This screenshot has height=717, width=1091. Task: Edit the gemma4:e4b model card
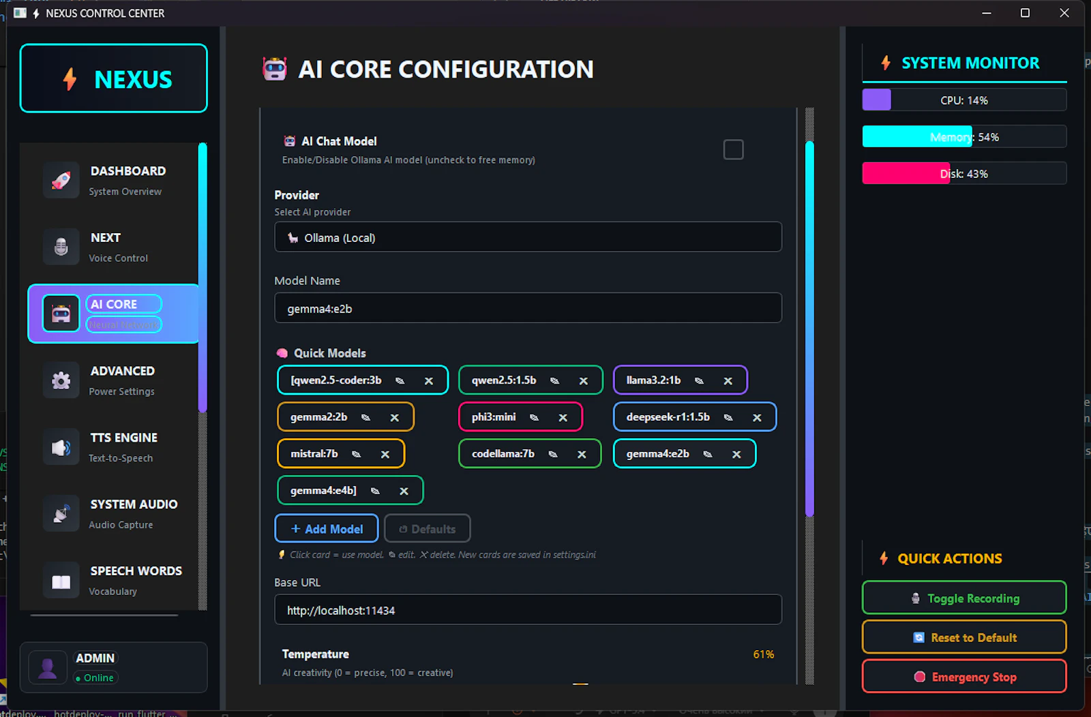[x=375, y=491]
